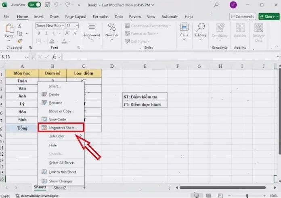Select Unprotect Sheet... in the context menu

click(x=61, y=128)
